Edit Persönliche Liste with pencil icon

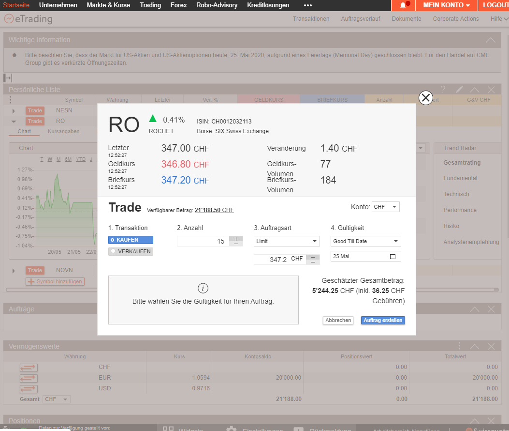click(459, 90)
